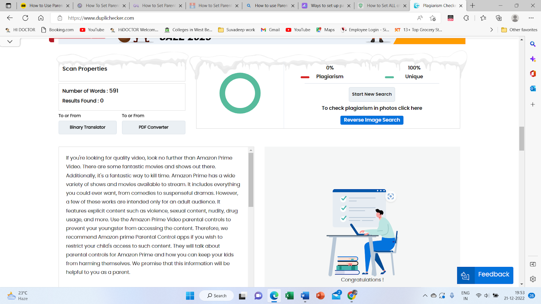Open the clock showing 19:53
541x304 pixels.
(x=514, y=296)
